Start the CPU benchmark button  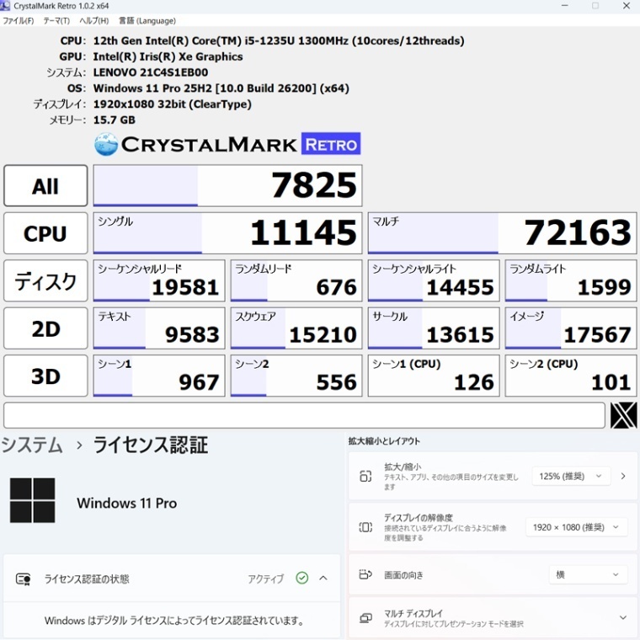click(x=45, y=233)
